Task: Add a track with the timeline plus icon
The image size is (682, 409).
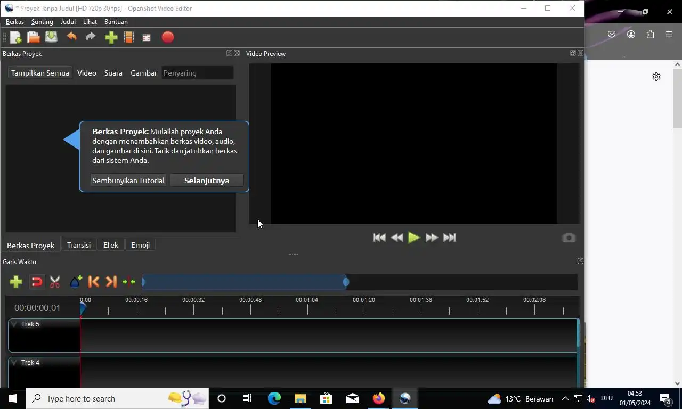Action: 16,282
